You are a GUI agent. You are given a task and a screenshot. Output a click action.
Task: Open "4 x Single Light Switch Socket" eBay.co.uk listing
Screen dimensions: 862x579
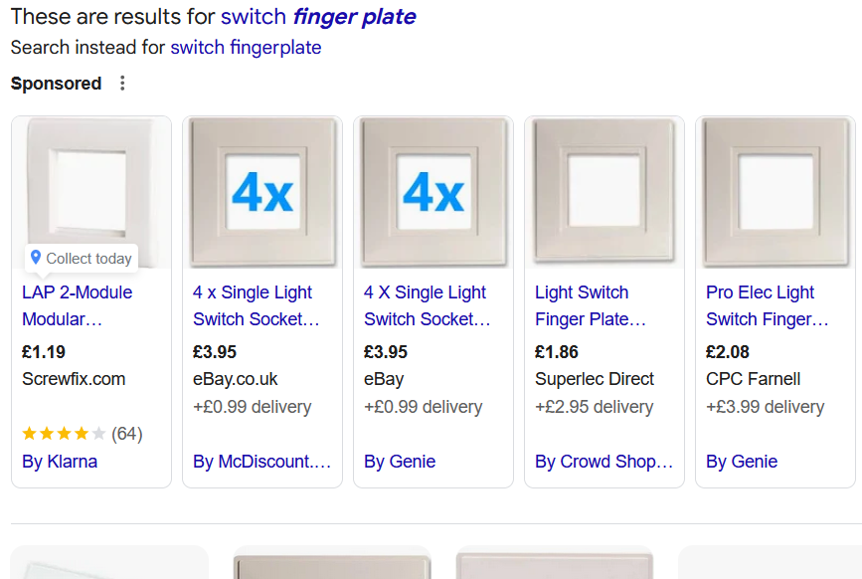click(x=256, y=305)
